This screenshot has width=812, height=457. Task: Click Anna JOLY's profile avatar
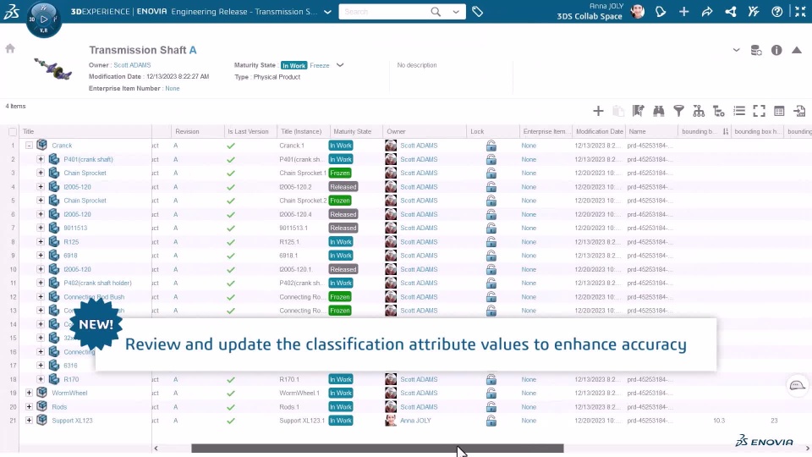(638, 11)
